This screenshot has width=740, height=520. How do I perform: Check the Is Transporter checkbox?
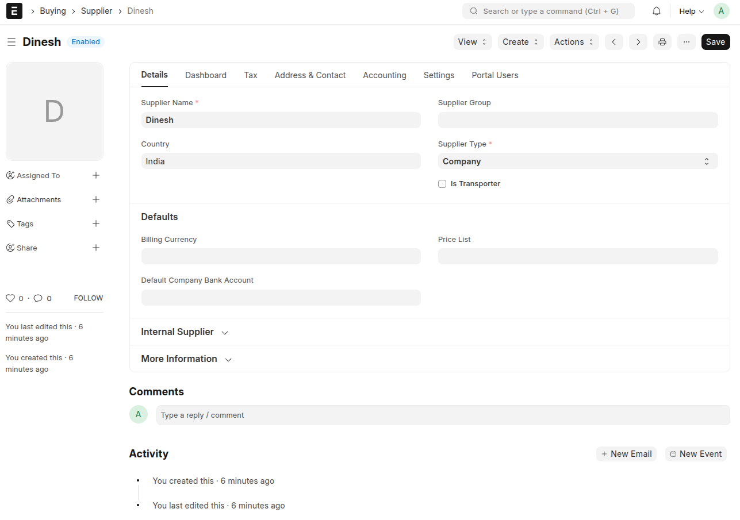442,184
